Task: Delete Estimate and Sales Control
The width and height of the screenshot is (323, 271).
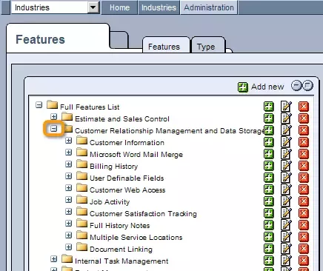Action: pos(304,118)
